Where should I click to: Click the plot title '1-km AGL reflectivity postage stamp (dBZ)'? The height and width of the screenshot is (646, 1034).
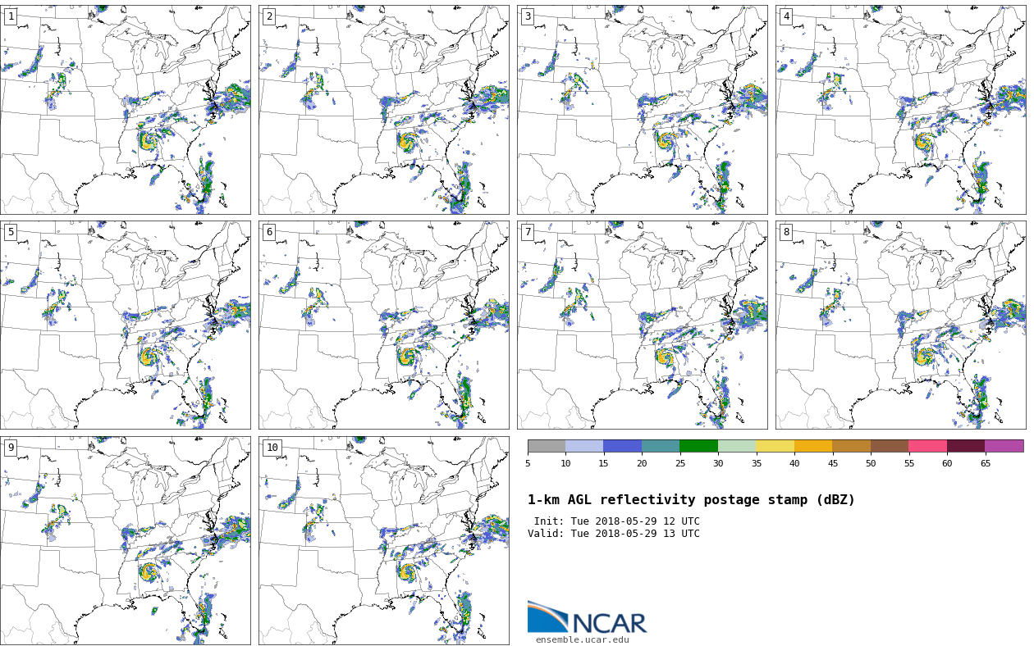pos(691,500)
